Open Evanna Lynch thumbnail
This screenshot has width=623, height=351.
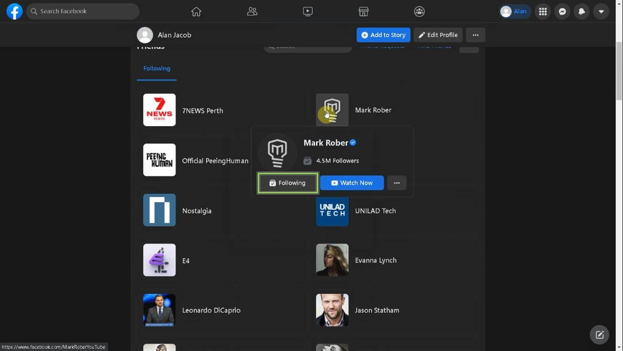332,260
